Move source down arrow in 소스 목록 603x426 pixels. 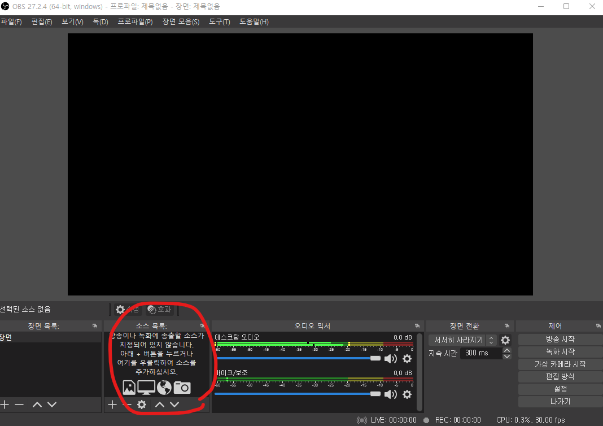coord(174,405)
